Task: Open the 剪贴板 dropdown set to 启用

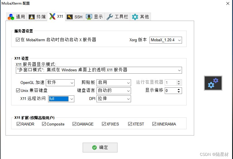Action: (x=114, y=83)
